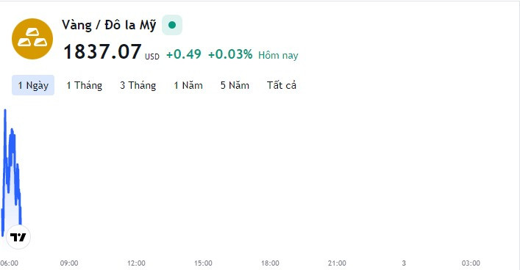520x270 pixels.
Task: Click the Hôm nay label
Action: 278,55
